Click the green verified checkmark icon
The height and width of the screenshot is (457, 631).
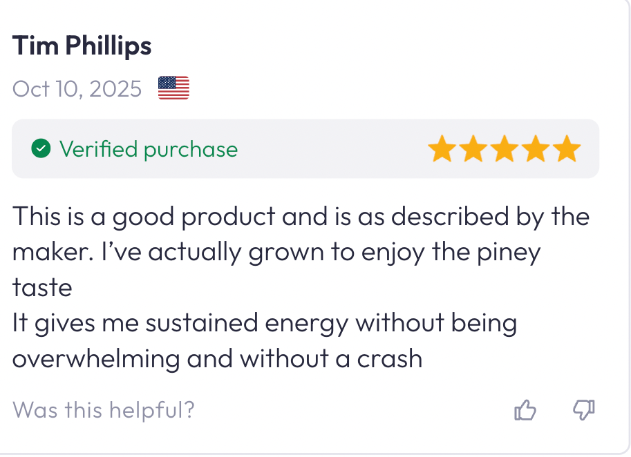coord(41,148)
